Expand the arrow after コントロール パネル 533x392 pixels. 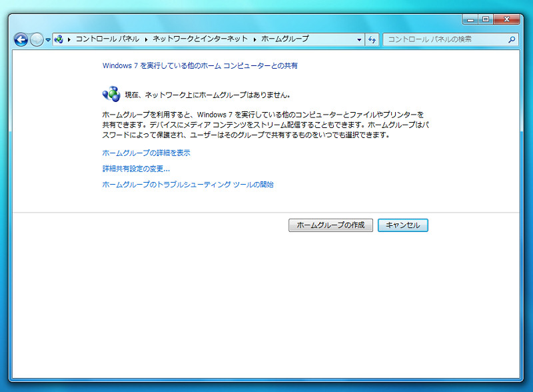[x=146, y=39]
